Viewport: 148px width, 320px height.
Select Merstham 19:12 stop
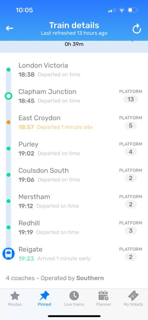pos(74,201)
